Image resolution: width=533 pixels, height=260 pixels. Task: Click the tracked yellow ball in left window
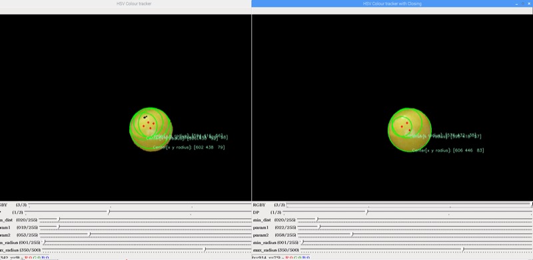[151, 129]
